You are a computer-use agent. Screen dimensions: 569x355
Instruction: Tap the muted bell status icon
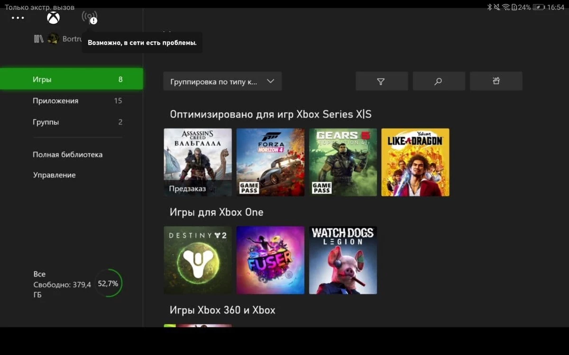click(497, 7)
